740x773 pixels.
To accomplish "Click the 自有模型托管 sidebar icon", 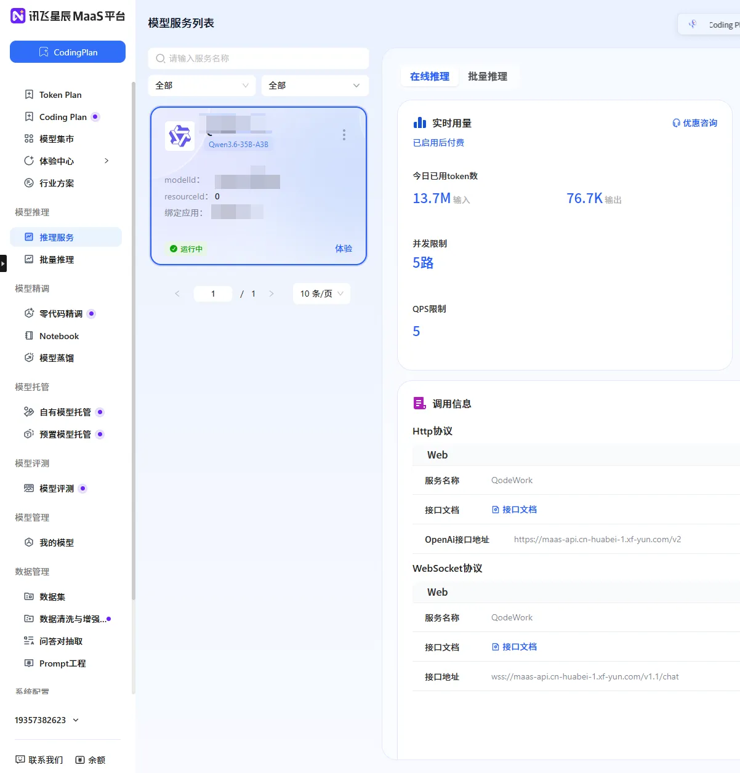I will point(29,412).
